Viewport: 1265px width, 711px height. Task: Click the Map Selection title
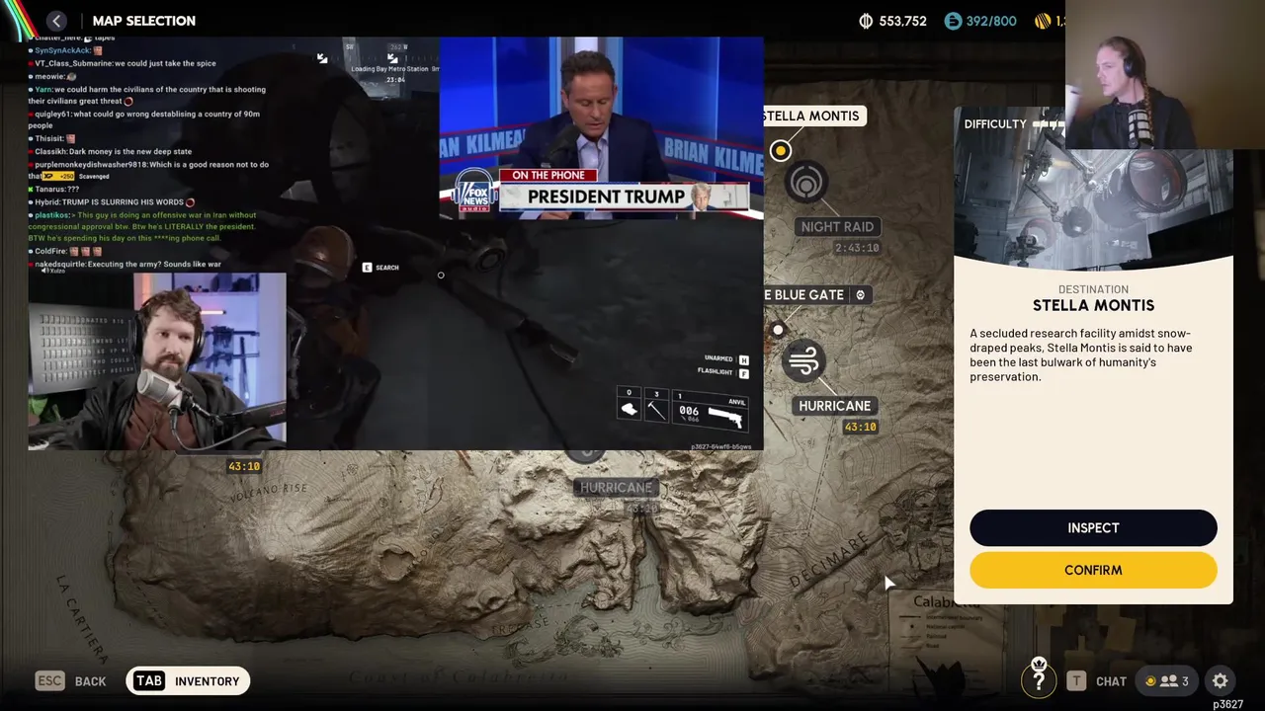point(144,21)
